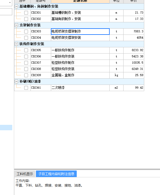Click the m2 unit cell
Viewport: 160px width, 195px height.
coord(116,88)
